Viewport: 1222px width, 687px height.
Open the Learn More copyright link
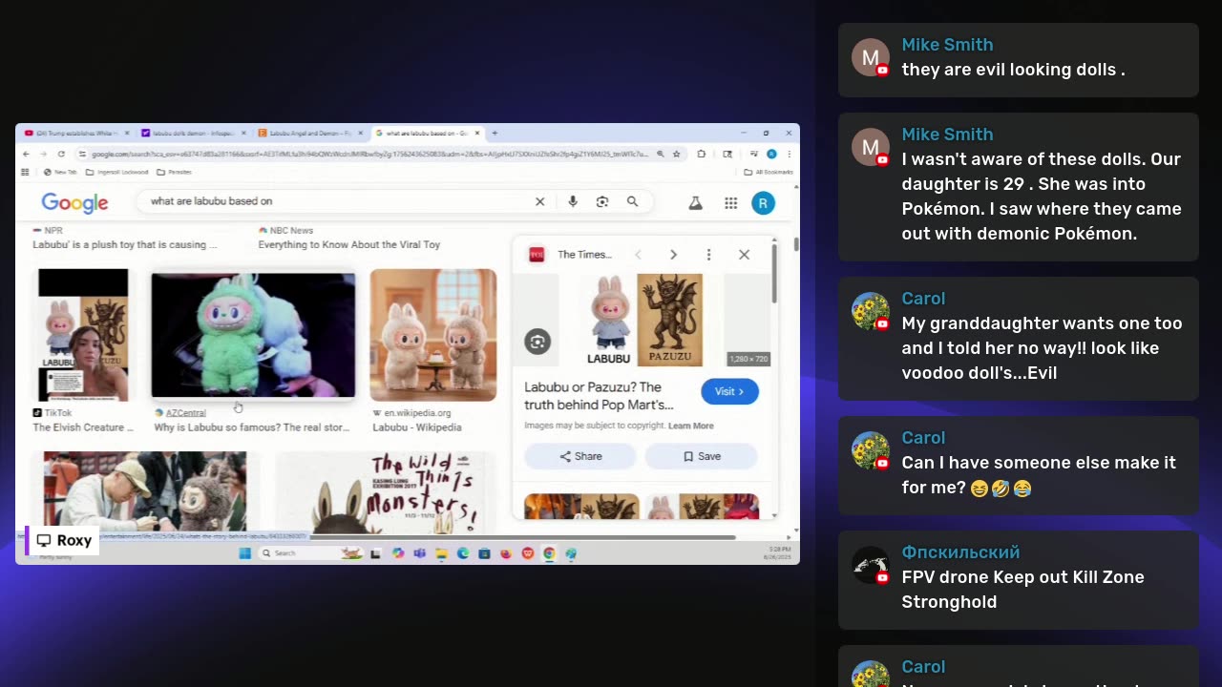click(691, 426)
